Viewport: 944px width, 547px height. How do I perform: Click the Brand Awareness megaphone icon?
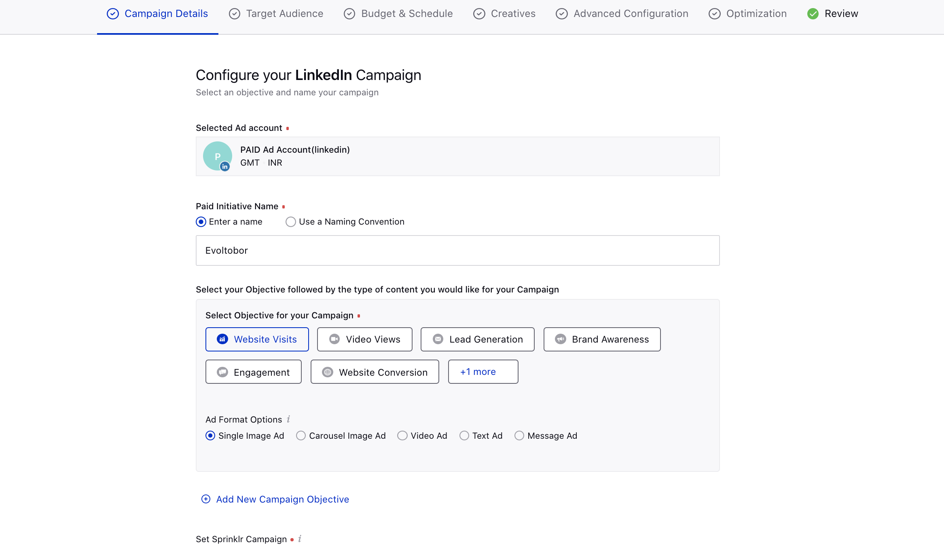pos(561,339)
